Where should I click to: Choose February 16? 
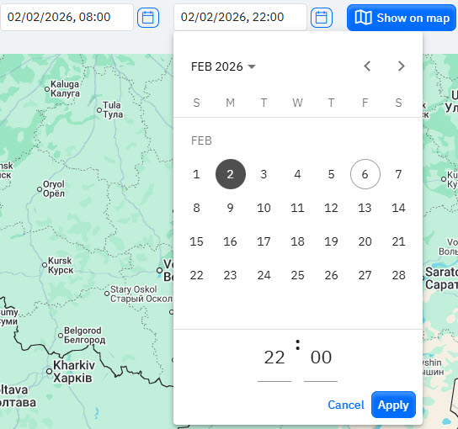231,241
